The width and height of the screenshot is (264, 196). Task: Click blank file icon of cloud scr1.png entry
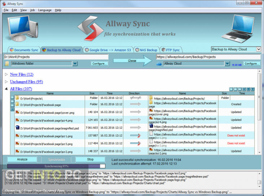(x=151, y=134)
